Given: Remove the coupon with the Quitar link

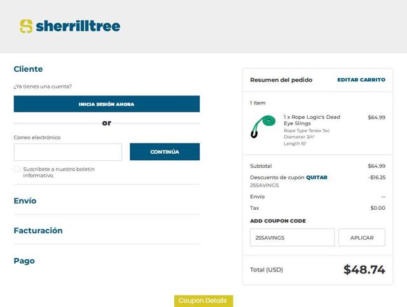Looking at the screenshot, I should click(x=317, y=177).
